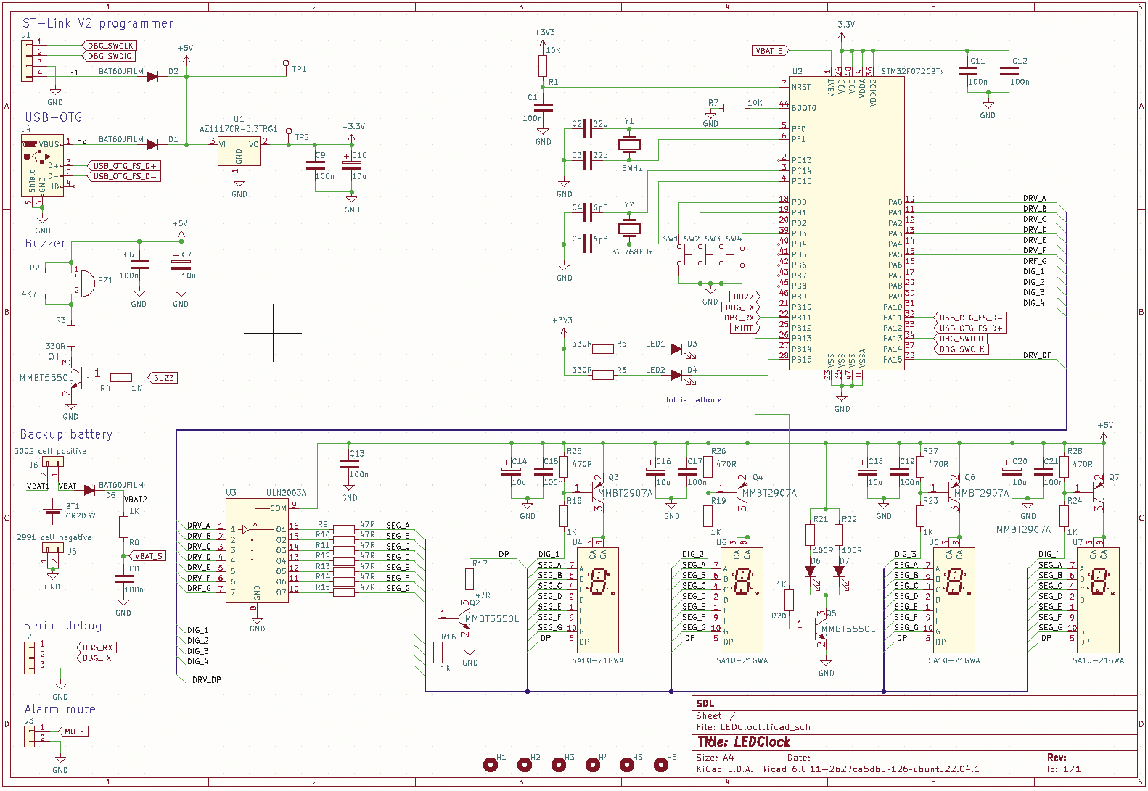Select the Q3 MMBT2907A transistor
Image resolution: width=1148 pixels, height=791 pixels.
[x=597, y=493]
